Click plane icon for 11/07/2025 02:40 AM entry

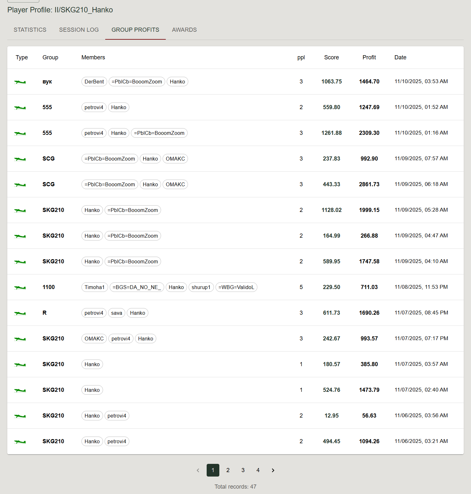coord(20,391)
